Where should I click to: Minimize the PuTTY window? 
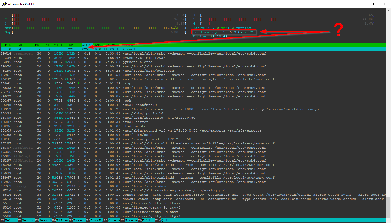pyautogui.click(x=360, y=4)
